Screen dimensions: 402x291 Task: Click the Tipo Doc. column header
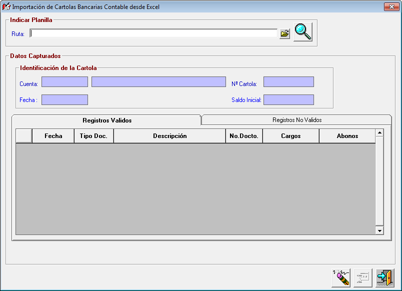pyautogui.click(x=93, y=136)
